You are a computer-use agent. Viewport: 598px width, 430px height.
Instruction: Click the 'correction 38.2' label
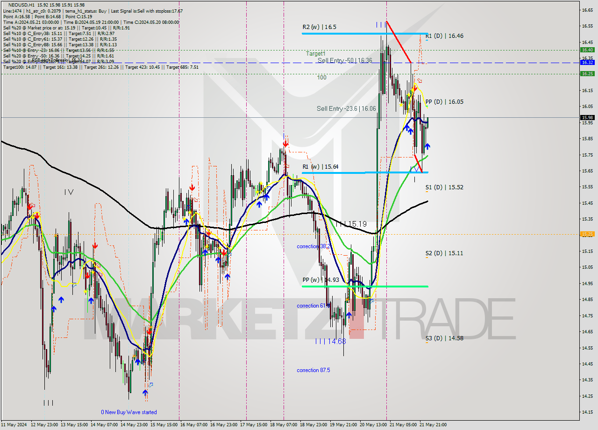[x=313, y=246]
